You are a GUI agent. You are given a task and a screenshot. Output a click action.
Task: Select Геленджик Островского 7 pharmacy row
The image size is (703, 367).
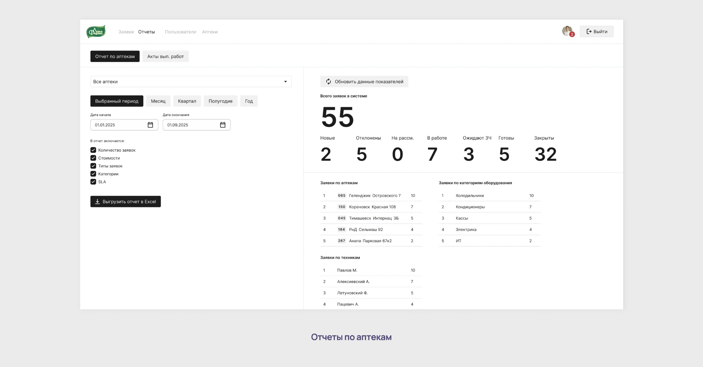(374, 196)
